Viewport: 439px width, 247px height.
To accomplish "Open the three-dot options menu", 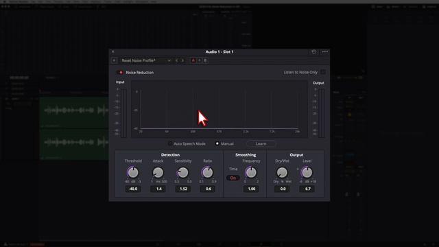I will [324, 52].
